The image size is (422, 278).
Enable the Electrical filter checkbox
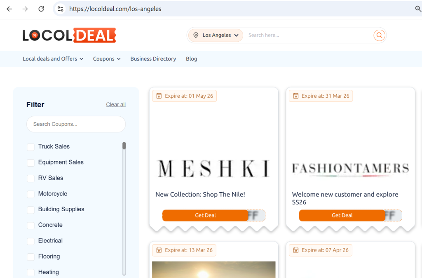click(x=30, y=240)
